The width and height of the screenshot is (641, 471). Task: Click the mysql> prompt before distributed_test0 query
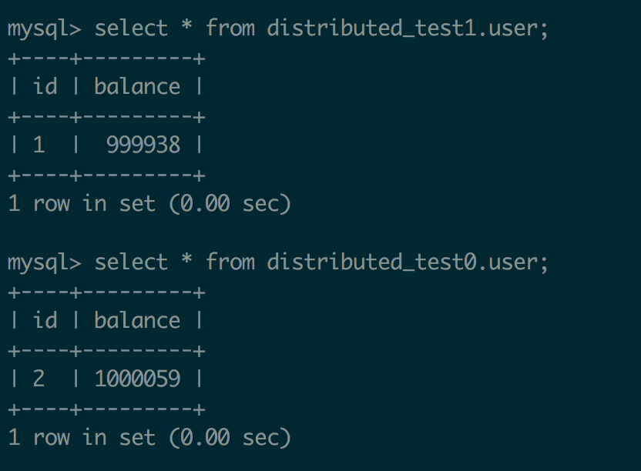44,262
